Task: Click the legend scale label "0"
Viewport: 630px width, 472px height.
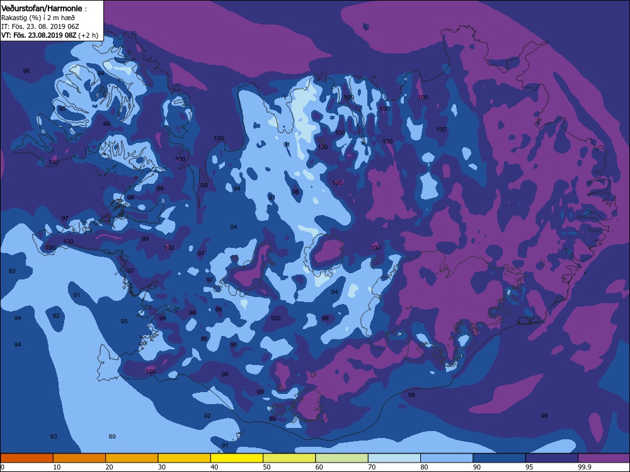Action: [x=3, y=467]
